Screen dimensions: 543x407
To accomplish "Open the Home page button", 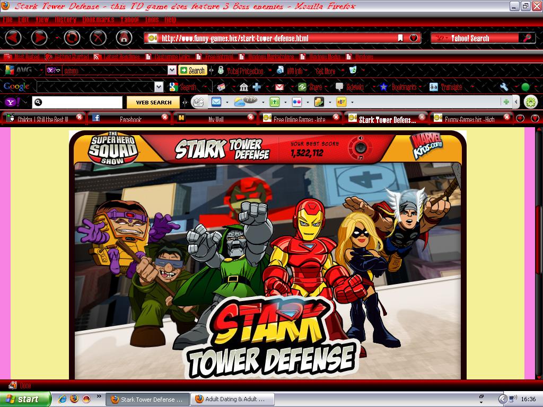I will tap(124, 38).
